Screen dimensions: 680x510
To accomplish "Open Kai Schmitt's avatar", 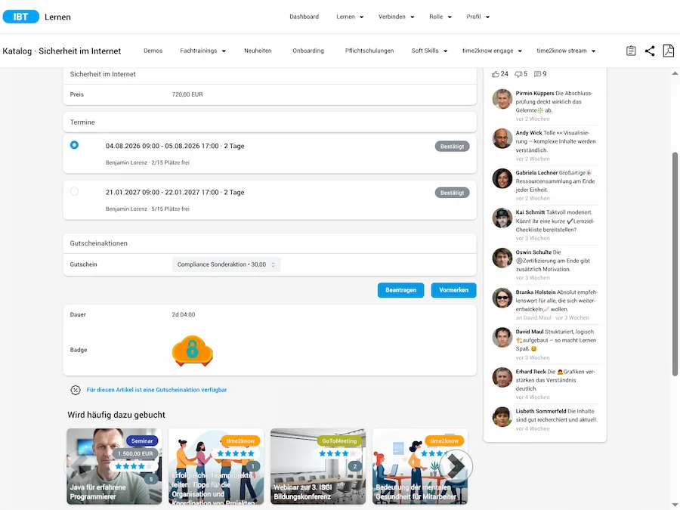I will [502, 218].
